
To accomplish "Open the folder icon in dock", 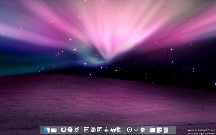I will [54, 130].
